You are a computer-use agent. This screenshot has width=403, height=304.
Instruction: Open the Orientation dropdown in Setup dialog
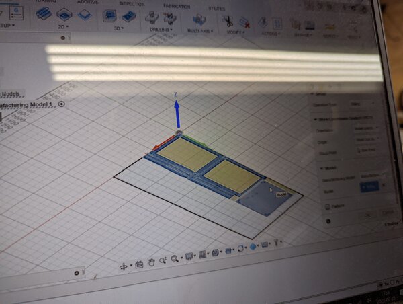366,128
